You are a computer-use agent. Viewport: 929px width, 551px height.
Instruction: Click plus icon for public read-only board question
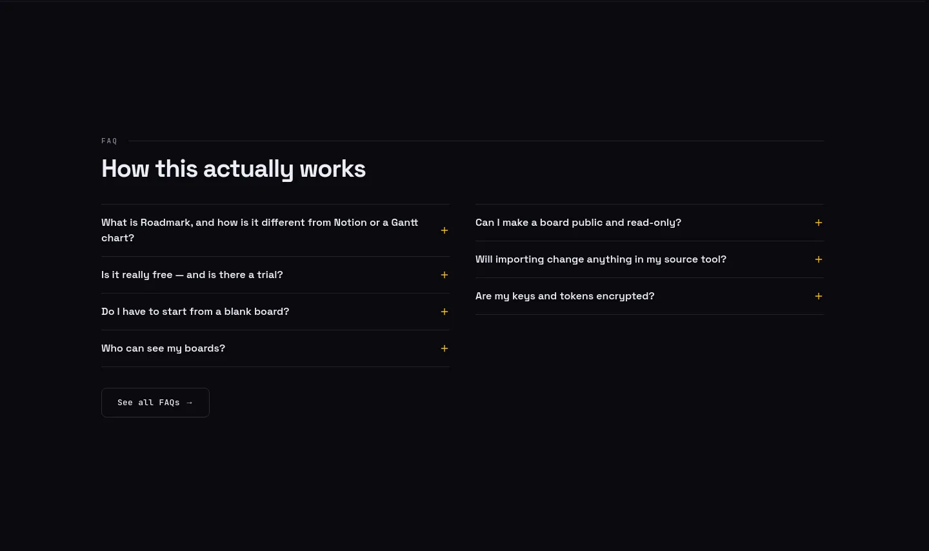[x=819, y=223]
